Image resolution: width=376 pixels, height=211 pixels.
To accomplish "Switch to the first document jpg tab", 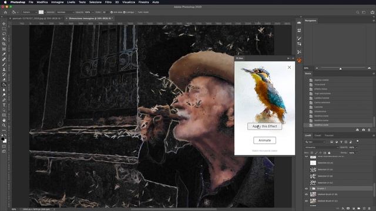I will point(36,18).
